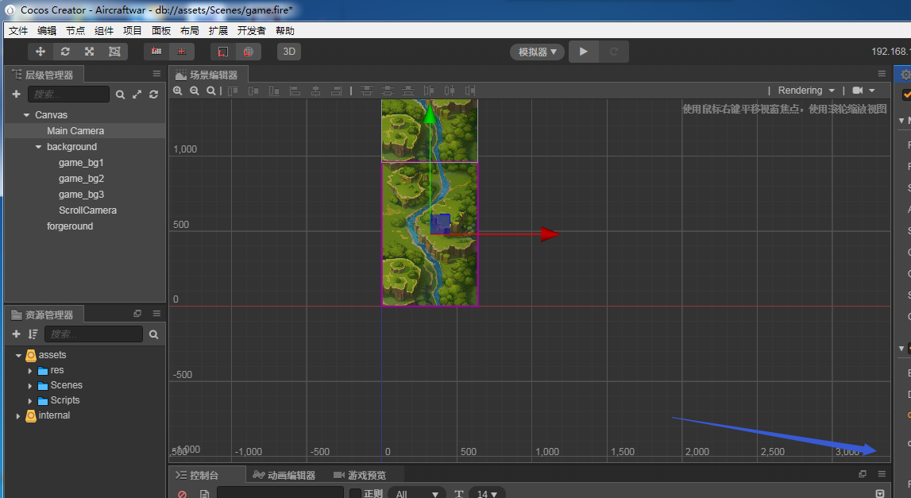Enable the 正则 regex checkbox
The width and height of the screenshot is (911, 498).
(356, 494)
